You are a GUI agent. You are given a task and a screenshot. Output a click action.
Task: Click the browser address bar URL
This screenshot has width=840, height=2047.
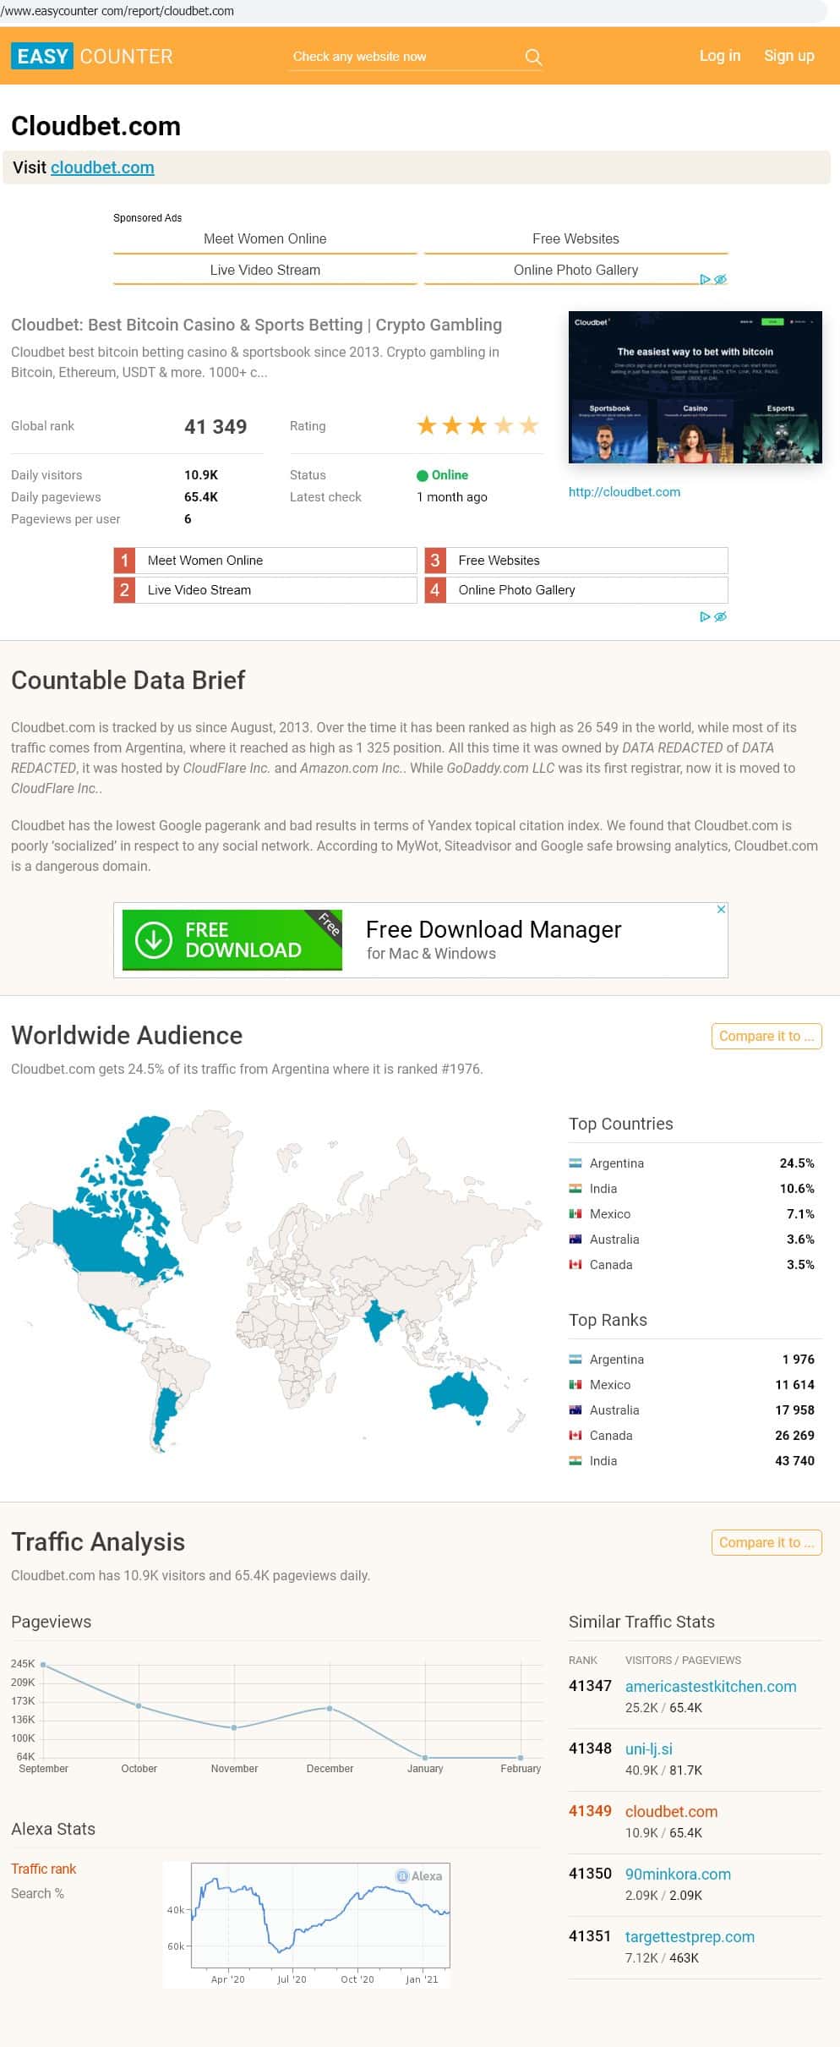(x=117, y=11)
